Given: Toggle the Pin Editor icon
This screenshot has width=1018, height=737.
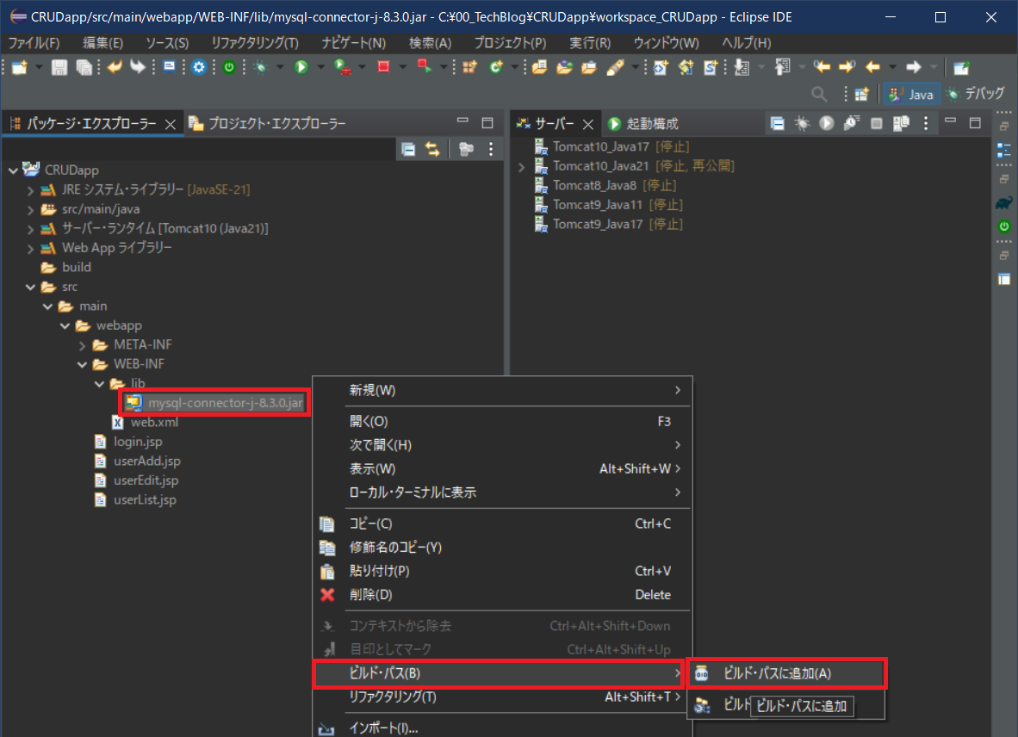Looking at the screenshot, I should coord(961,67).
